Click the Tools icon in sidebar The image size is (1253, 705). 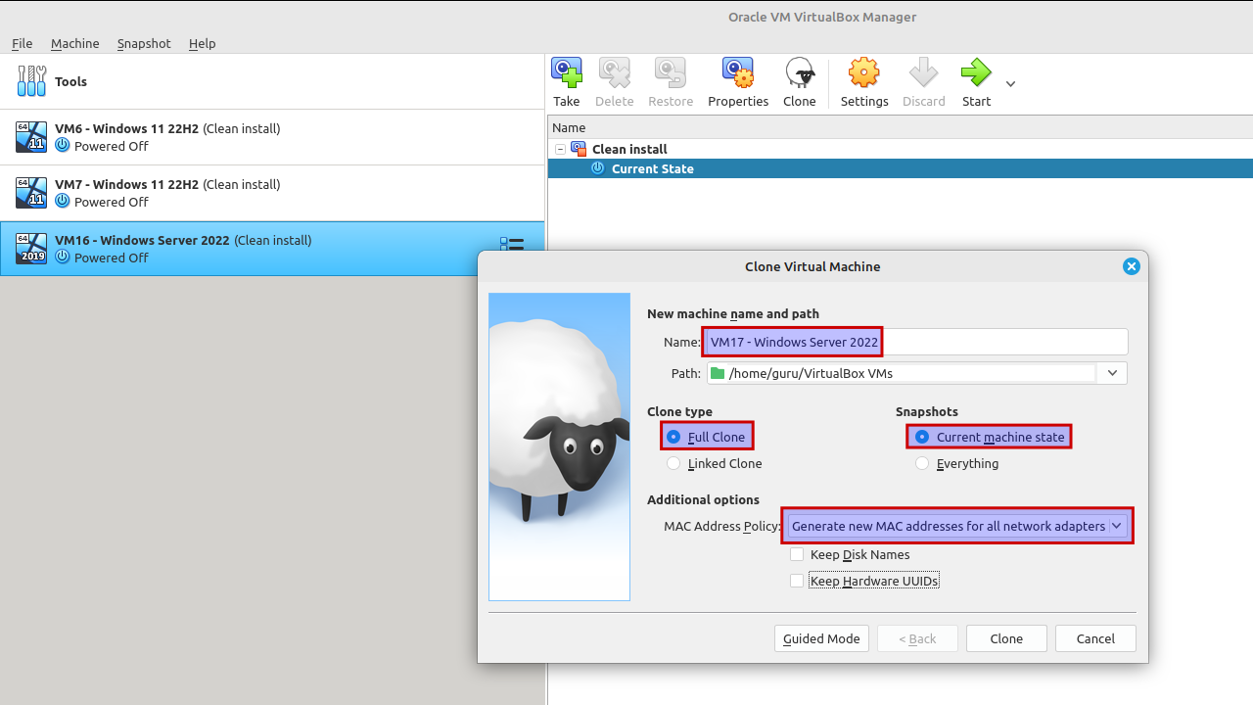click(31, 81)
